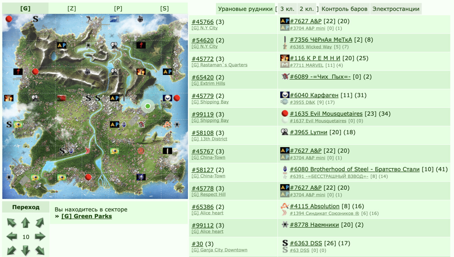Go to [G] Rastaman`s Quarters sector
The image size is (454, 257).
coord(220,65)
